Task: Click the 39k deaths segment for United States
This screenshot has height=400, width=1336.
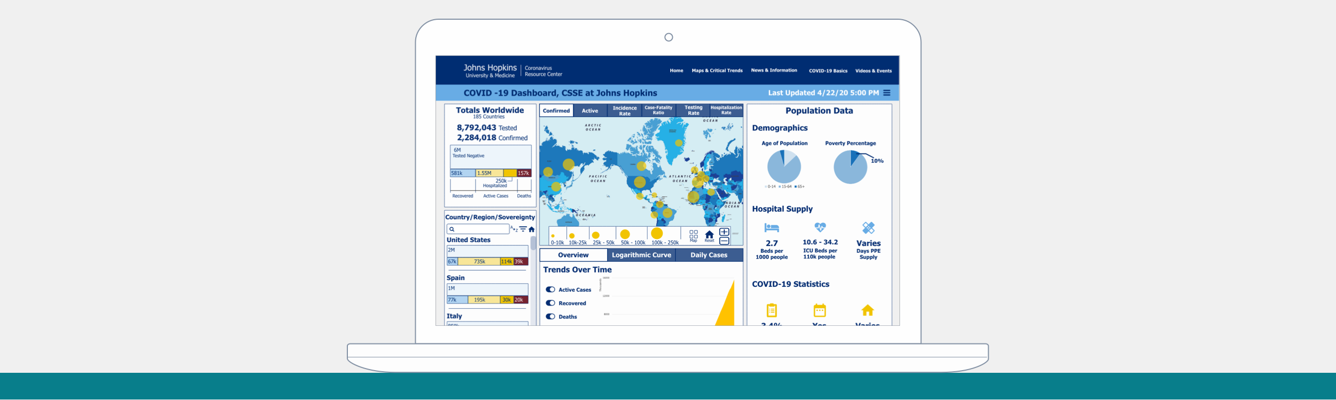Action: pyautogui.click(x=521, y=261)
